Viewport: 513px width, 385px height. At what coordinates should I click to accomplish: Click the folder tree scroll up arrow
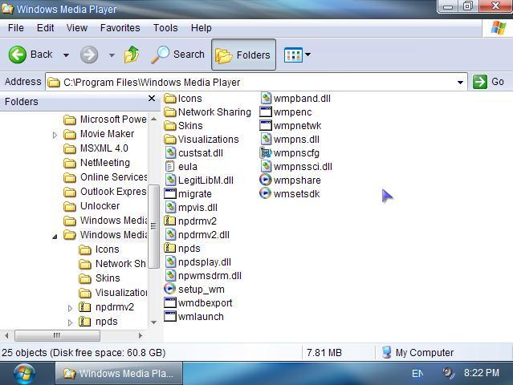pyautogui.click(x=153, y=120)
